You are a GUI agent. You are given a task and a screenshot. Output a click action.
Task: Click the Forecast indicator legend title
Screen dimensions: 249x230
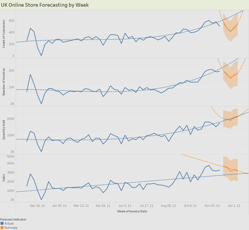(x=13, y=219)
